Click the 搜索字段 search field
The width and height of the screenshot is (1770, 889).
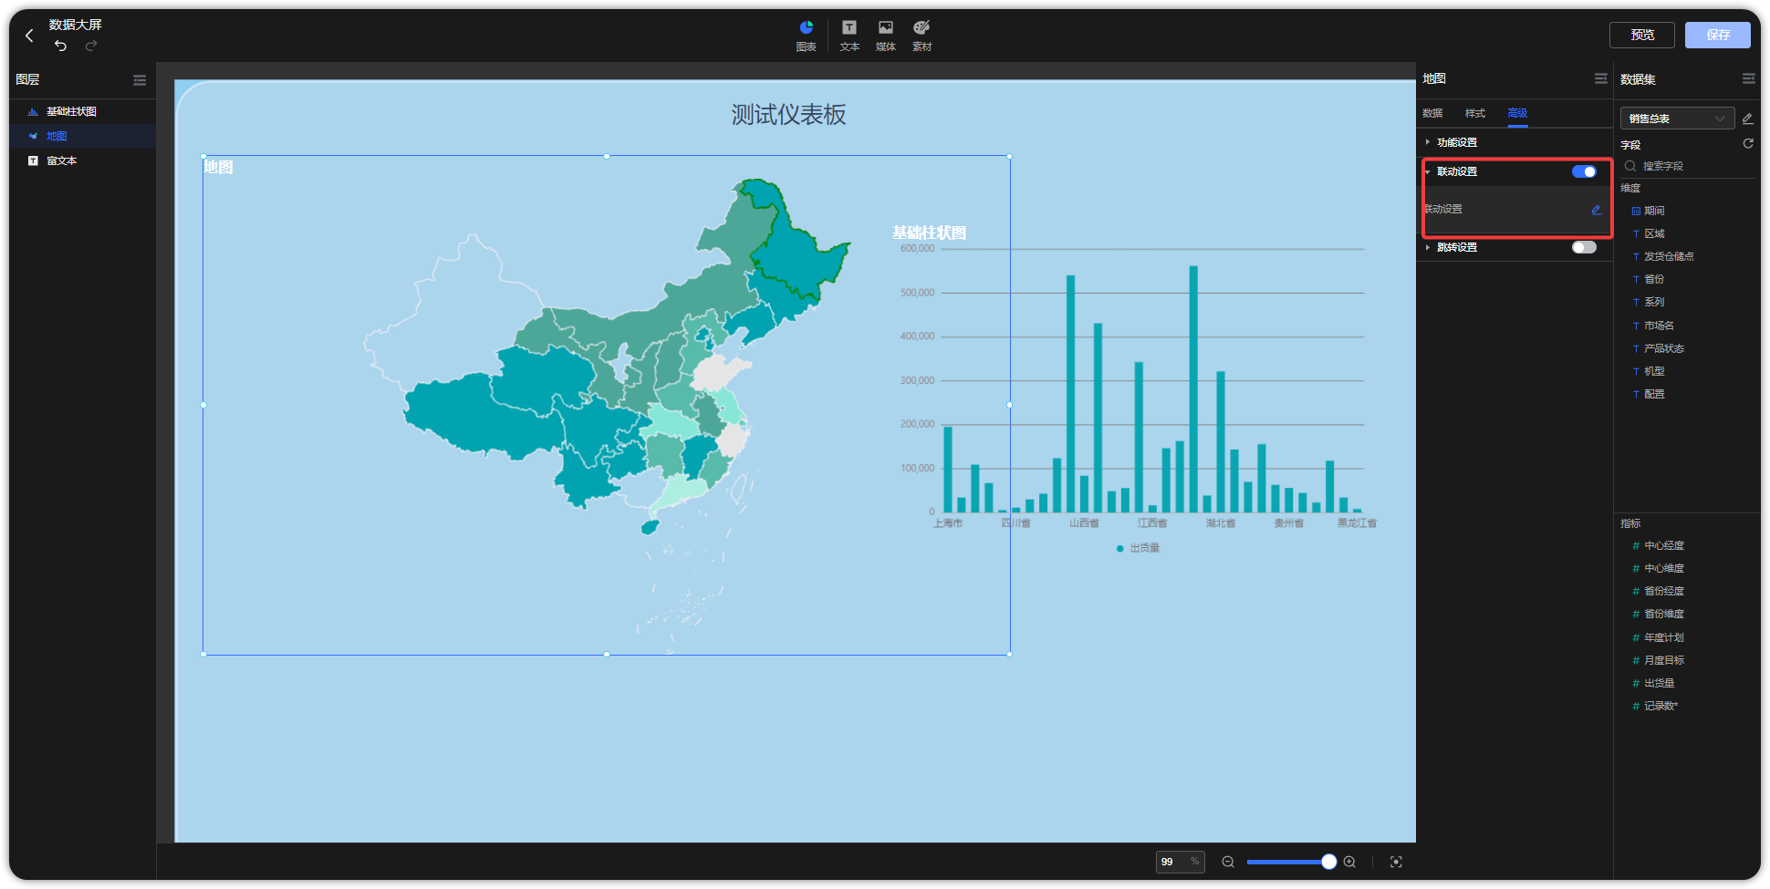click(1688, 166)
